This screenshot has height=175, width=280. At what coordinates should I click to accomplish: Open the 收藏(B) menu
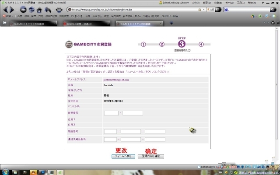(x=218, y=3)
